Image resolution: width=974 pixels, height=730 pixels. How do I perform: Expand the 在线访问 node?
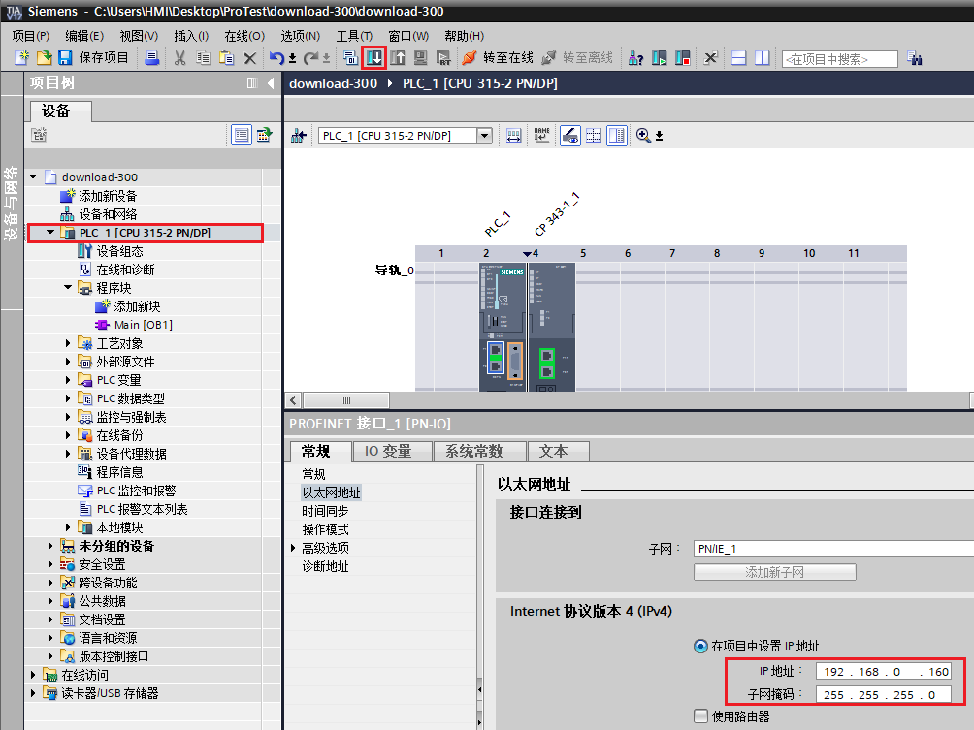[34, 674]
